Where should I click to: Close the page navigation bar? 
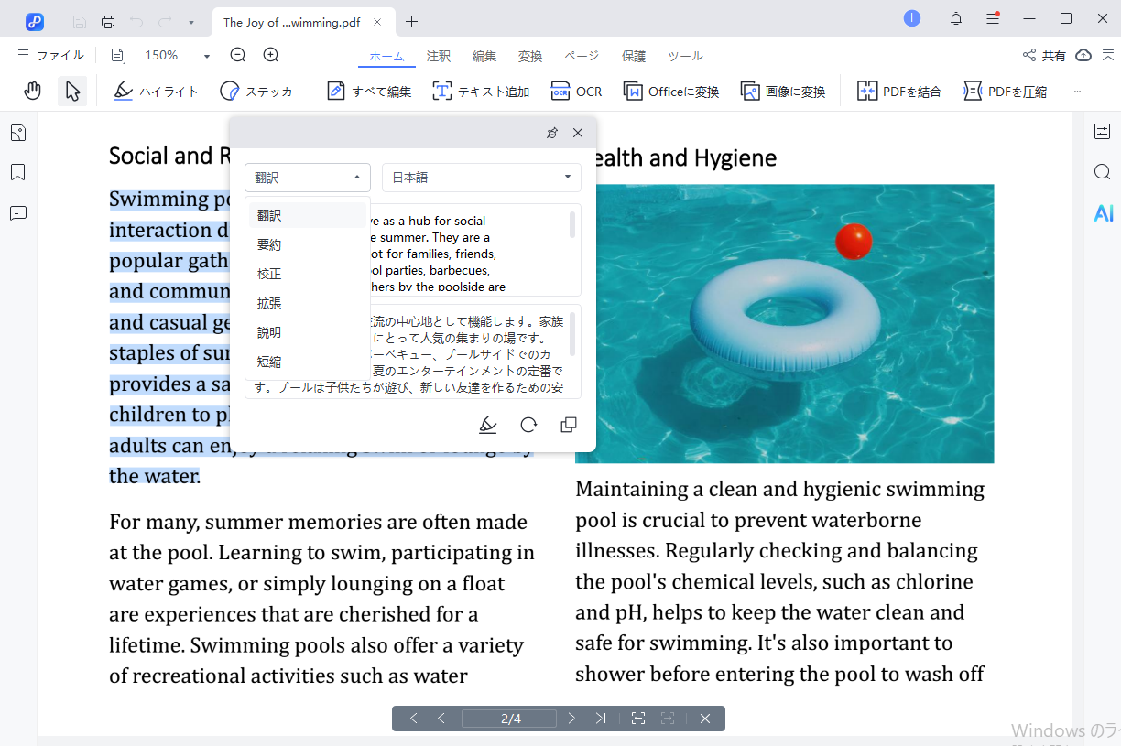coord(705,719)
